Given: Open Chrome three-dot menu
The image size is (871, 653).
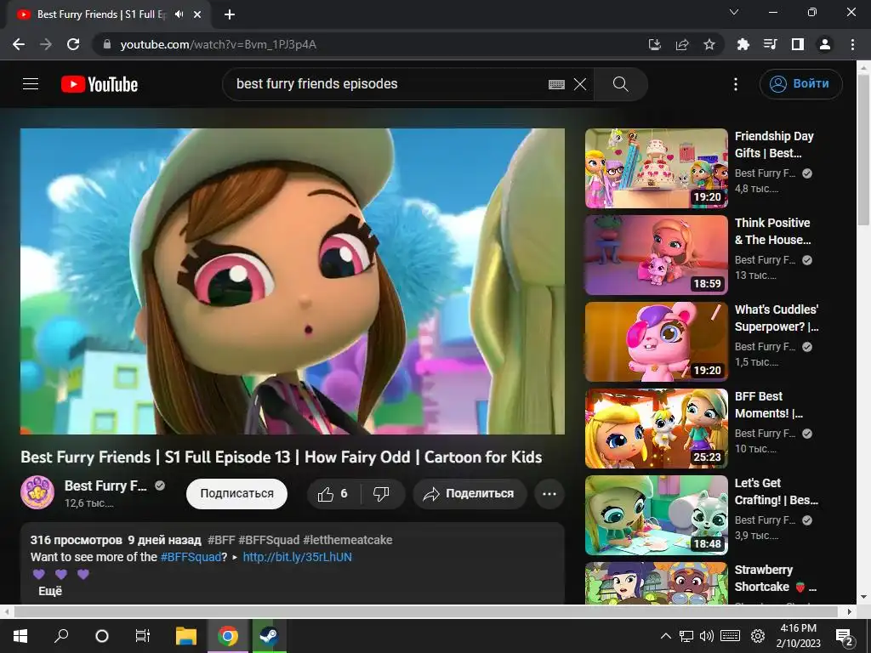Looking at the screenshot, I should click(x=852, y=44).
